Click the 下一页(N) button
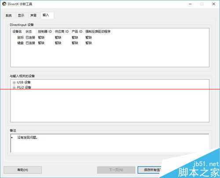Screen dimensions: 220x178 click(x=116, y=170)
